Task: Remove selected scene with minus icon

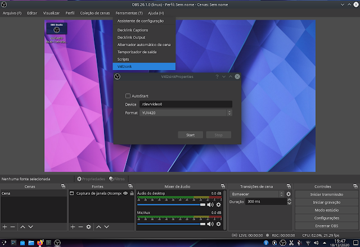Action: [12, 227]
